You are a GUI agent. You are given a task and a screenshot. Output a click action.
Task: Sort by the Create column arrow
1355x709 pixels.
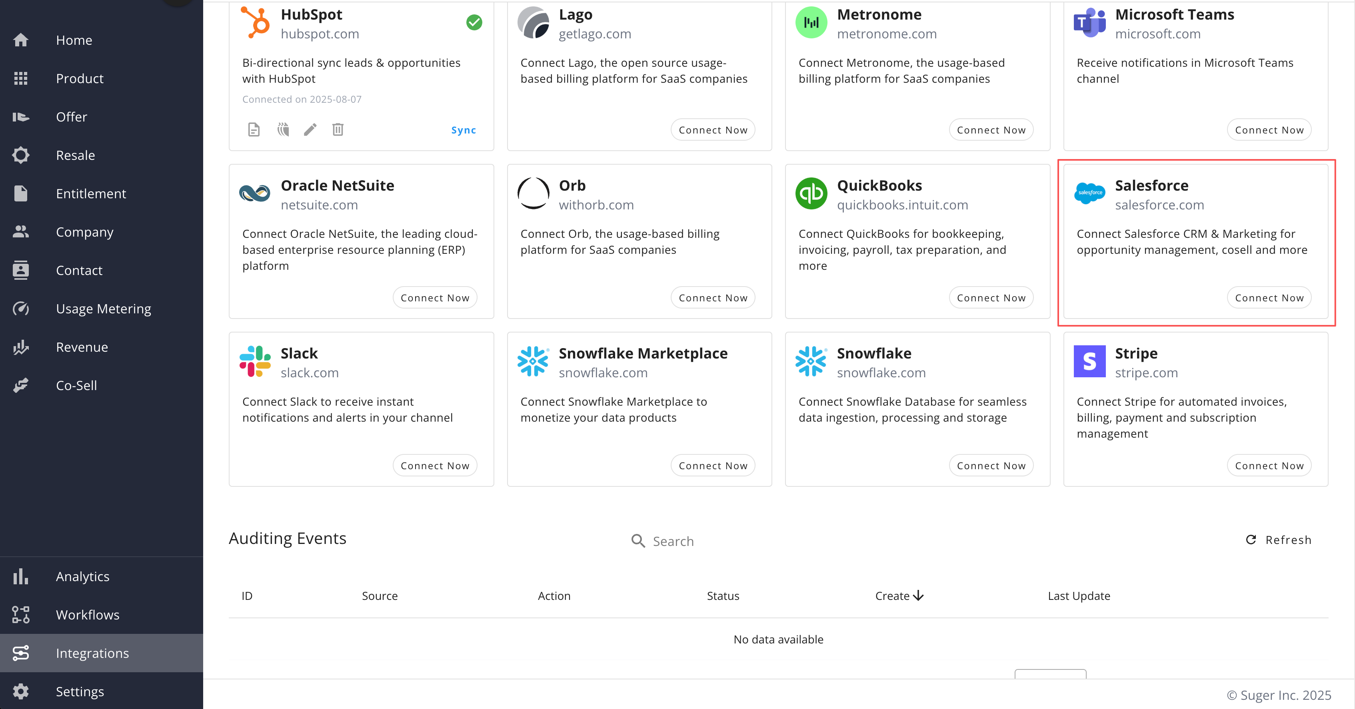918,595
